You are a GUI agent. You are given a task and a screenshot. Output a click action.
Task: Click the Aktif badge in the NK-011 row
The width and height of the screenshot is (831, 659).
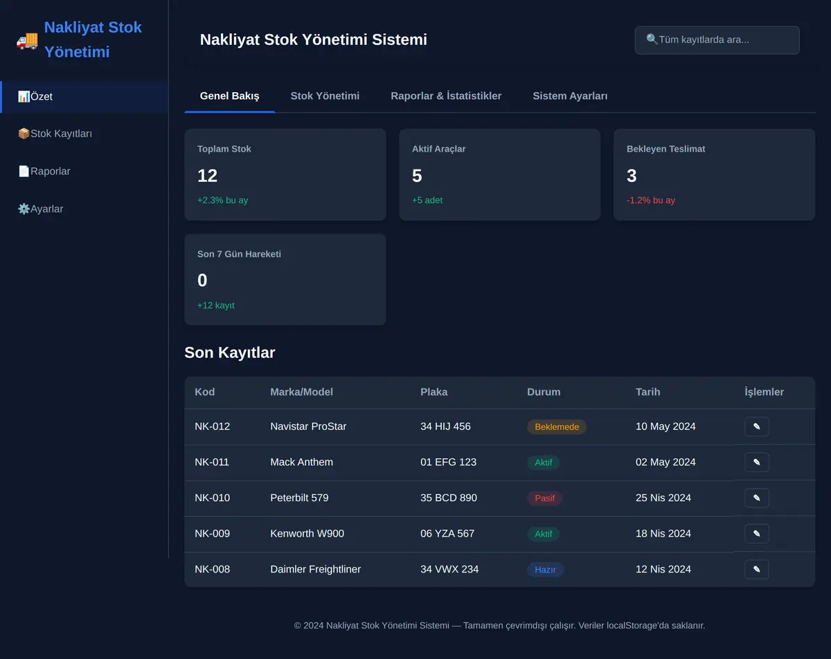pyautogui.click(x=544, y=462)
